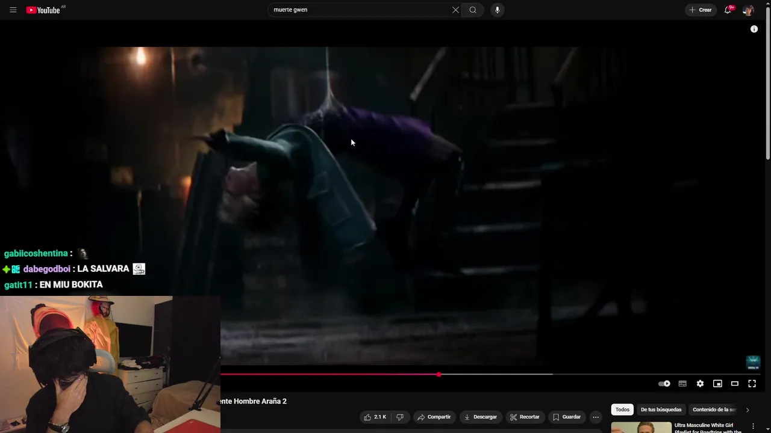Open the account avatar menu
Image resolution: width=771 pixels, height=433 pixels.
point(748,10)
